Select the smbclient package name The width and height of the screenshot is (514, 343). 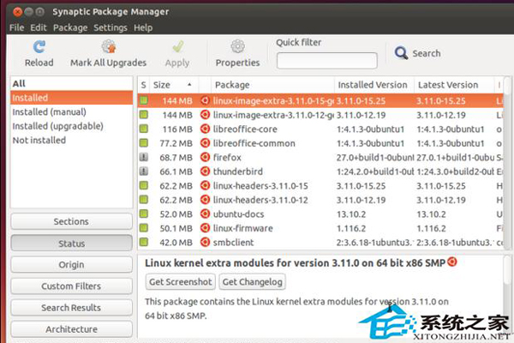point(233,243)
